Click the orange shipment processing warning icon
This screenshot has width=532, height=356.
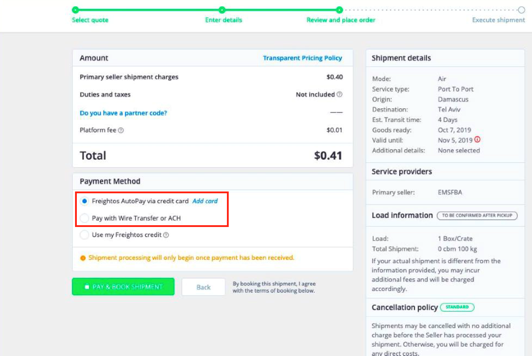(x=83, y=258)
